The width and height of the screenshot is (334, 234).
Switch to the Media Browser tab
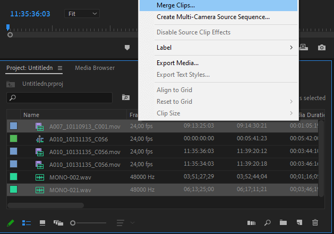coord(95,68)
